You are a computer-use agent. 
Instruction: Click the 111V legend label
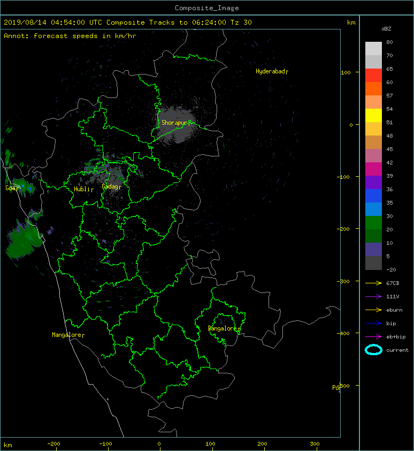(393, 297)
